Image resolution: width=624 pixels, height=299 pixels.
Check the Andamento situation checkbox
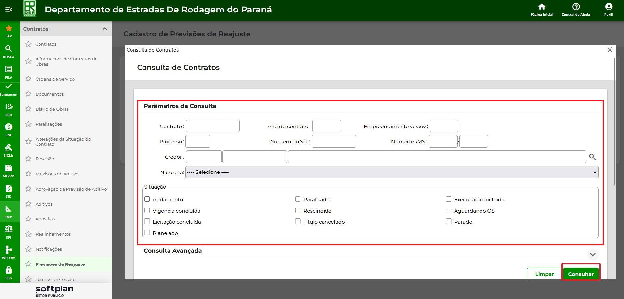click(147, 199)
